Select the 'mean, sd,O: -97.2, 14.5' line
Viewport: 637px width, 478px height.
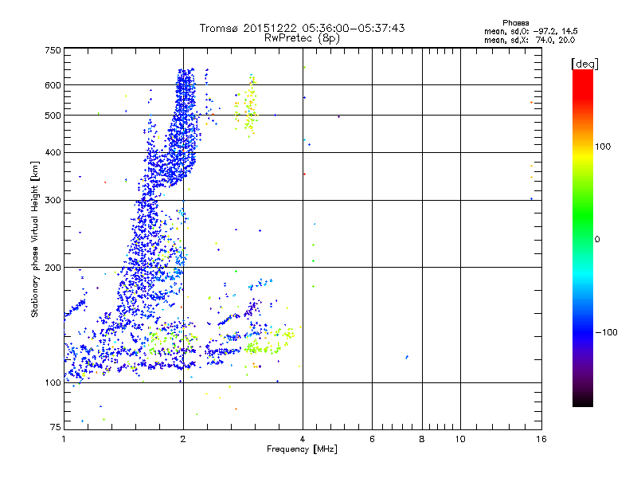[530, 31]
